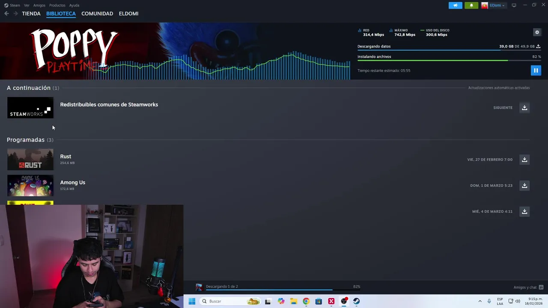Click the microphone tray icon

489,301
